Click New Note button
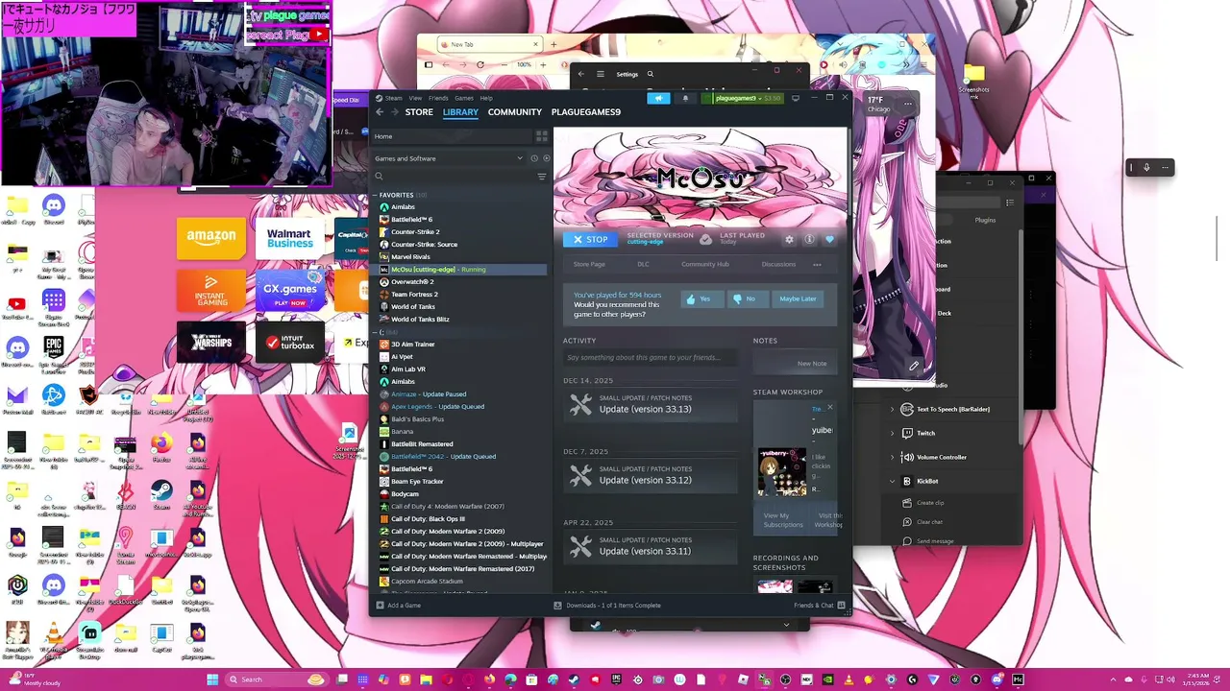The height and width of the screenshot is (691, 1230). tap(812, 364)
